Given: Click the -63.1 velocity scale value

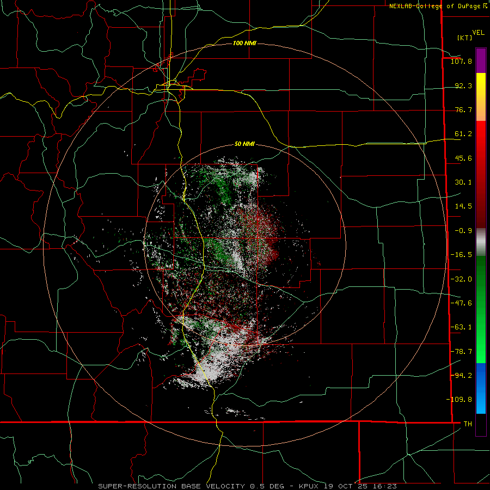Looking at the screenshot, I should (461, 327).
